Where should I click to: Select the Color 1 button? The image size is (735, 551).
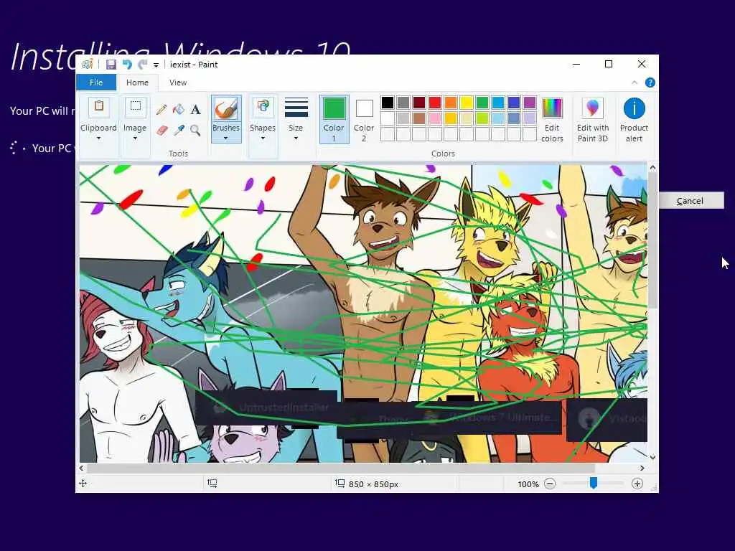[x=334, y=120]
